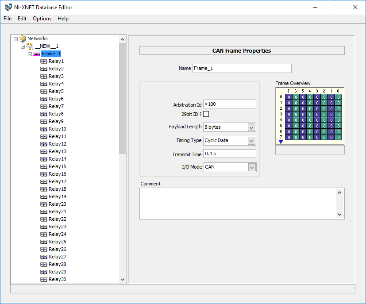Screen dimensions: 366x304
Task: Open the I/O Mode dropdown
Action: coord(252,167)
